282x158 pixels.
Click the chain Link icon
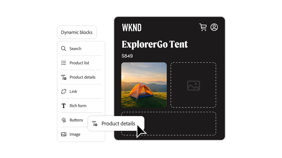[64, 91]
